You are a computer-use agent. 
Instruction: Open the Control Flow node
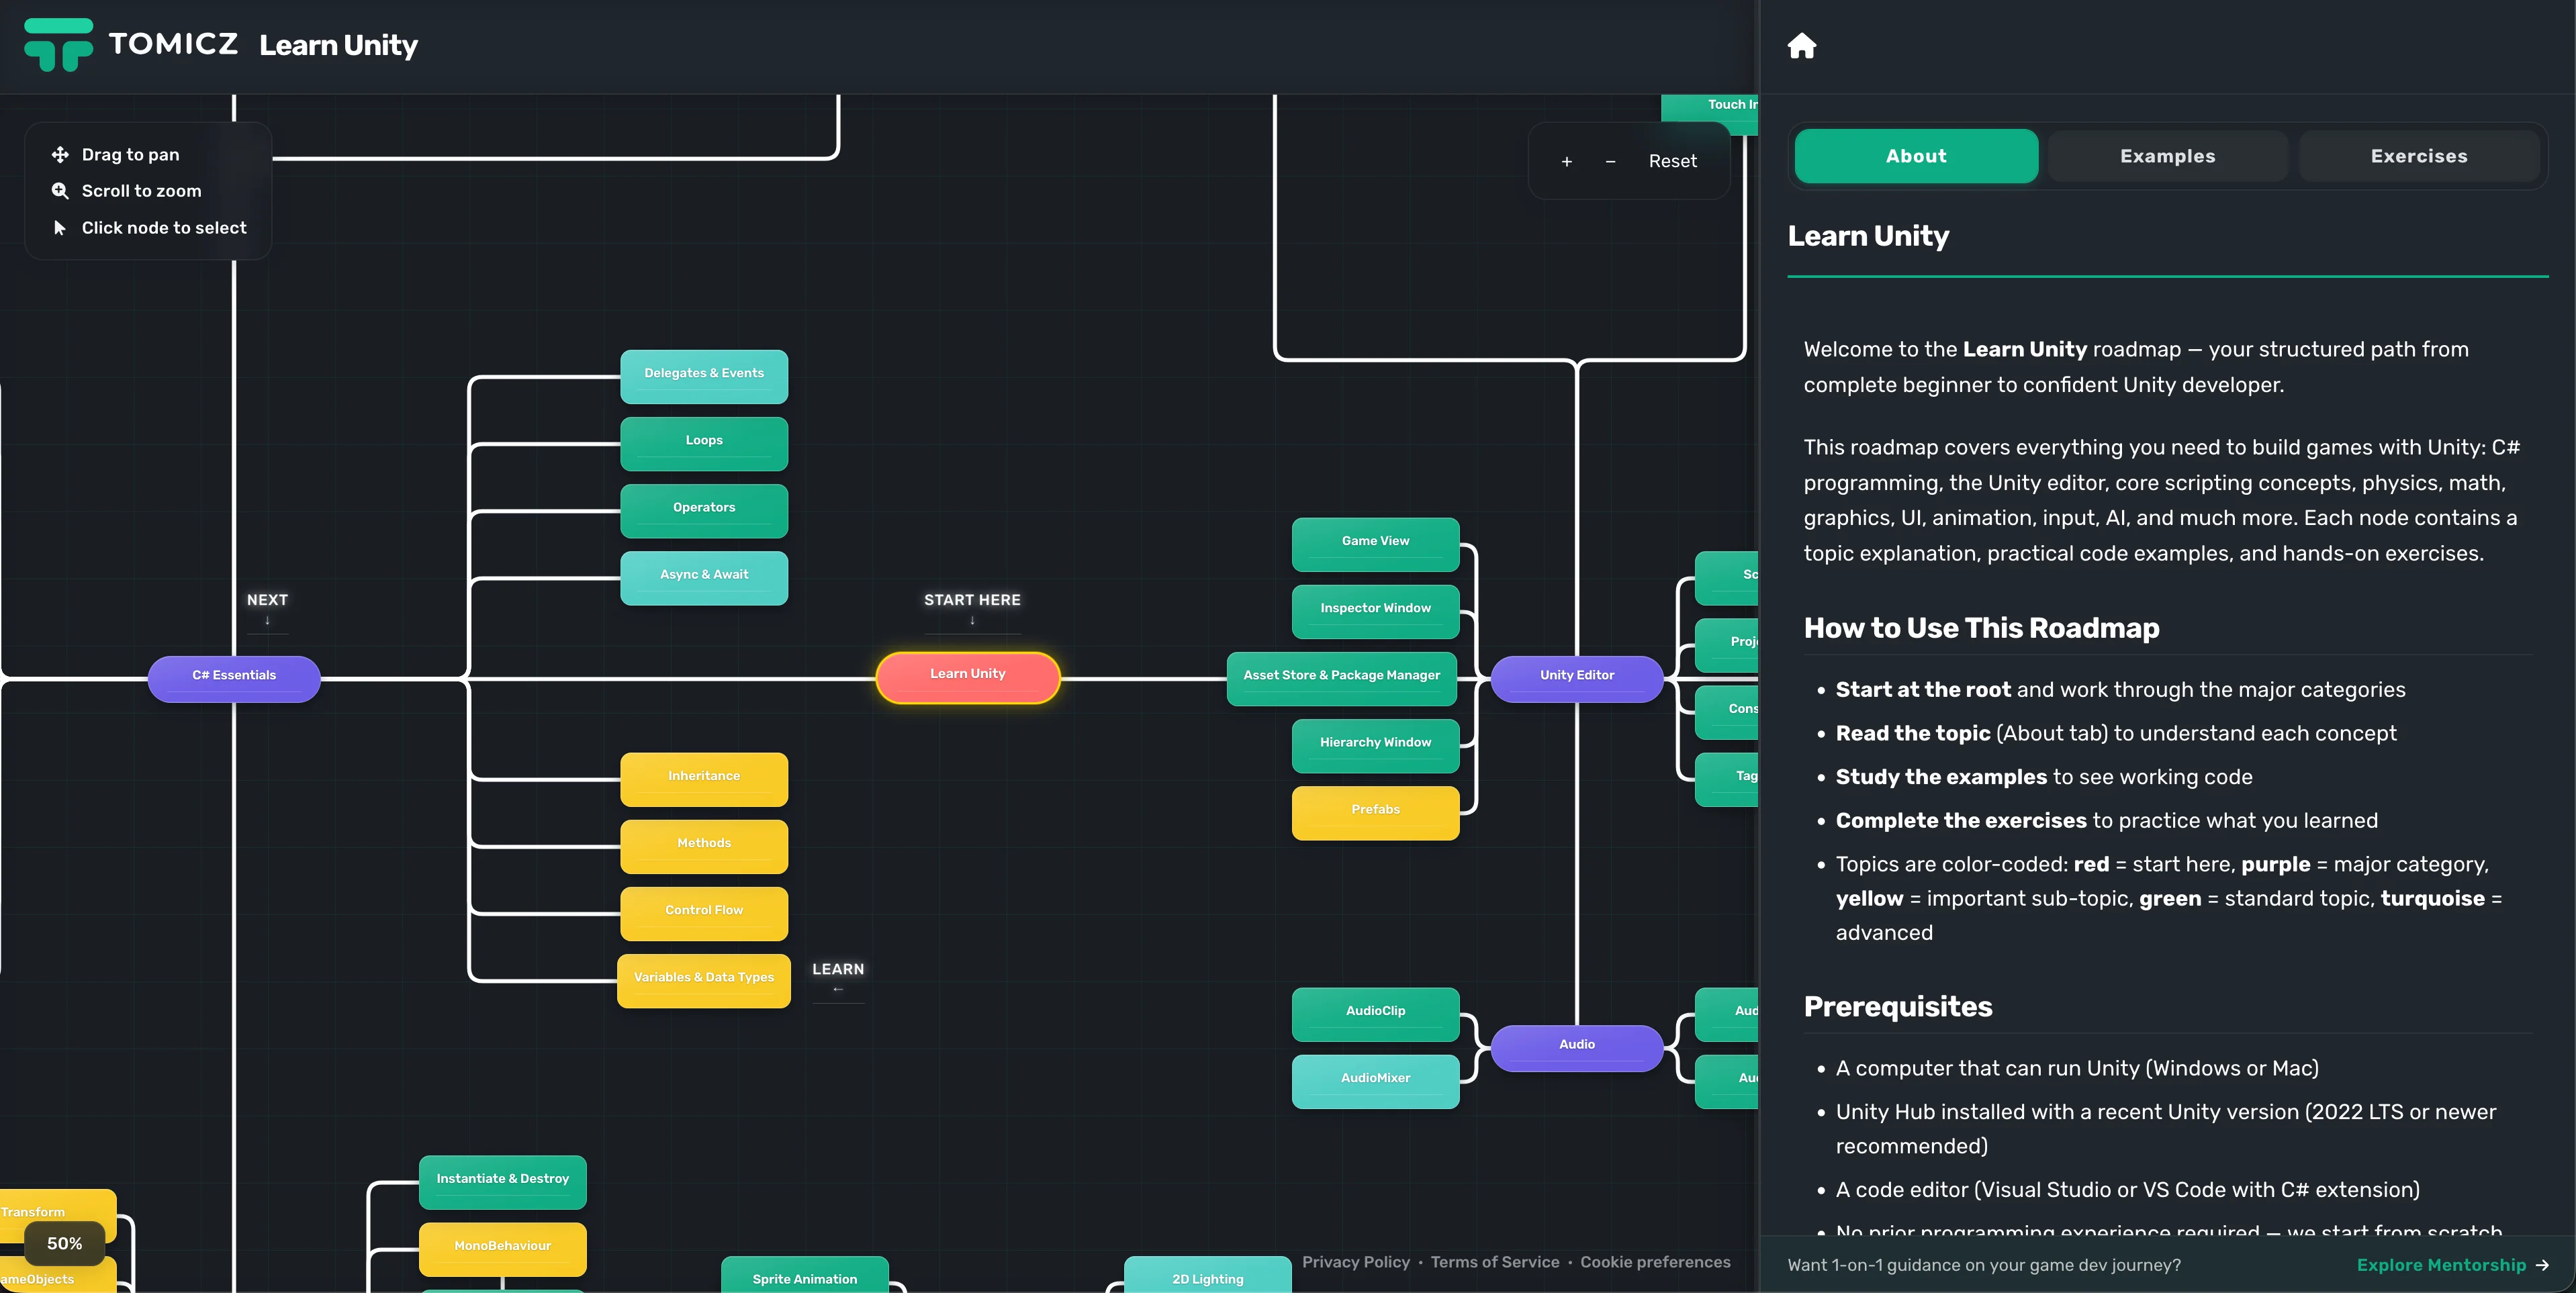(x=704, y=913)
